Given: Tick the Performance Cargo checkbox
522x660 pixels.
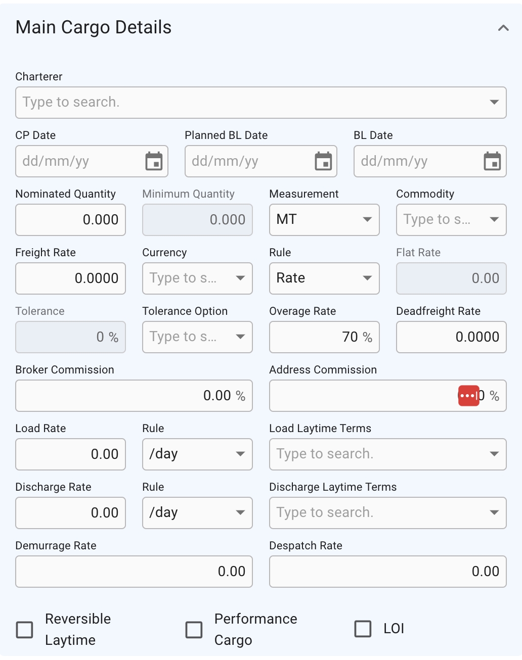Looking at the screenshot, I should [194, 630].
